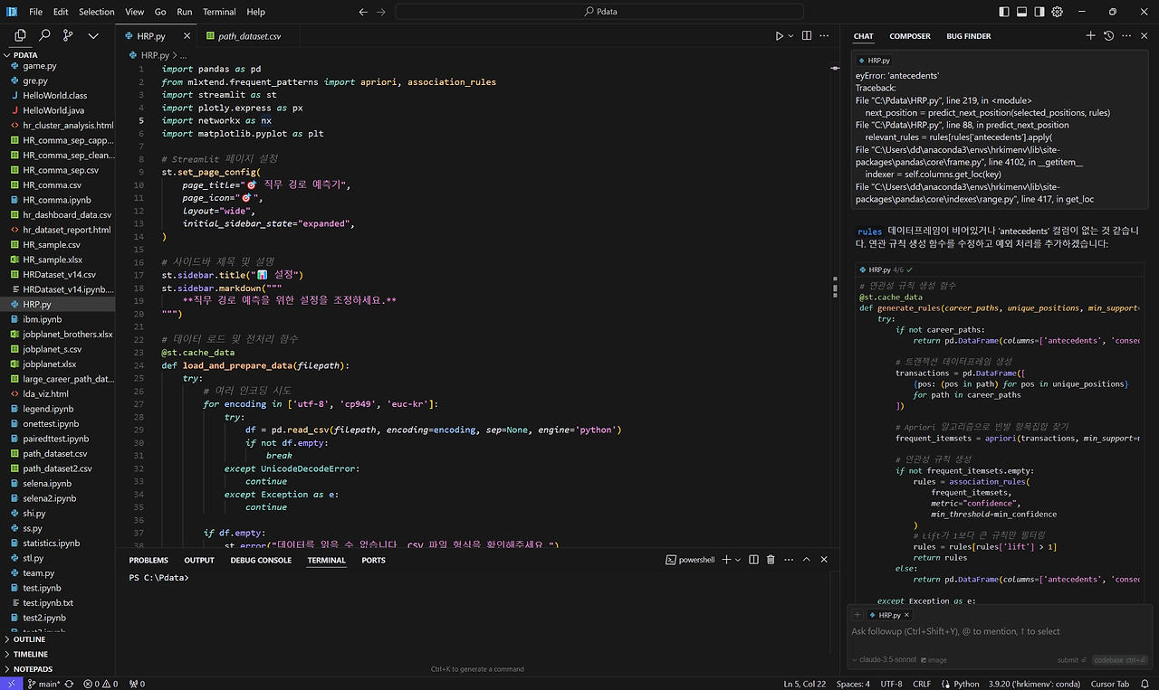Create a new terminal with plus

[727, 561]
